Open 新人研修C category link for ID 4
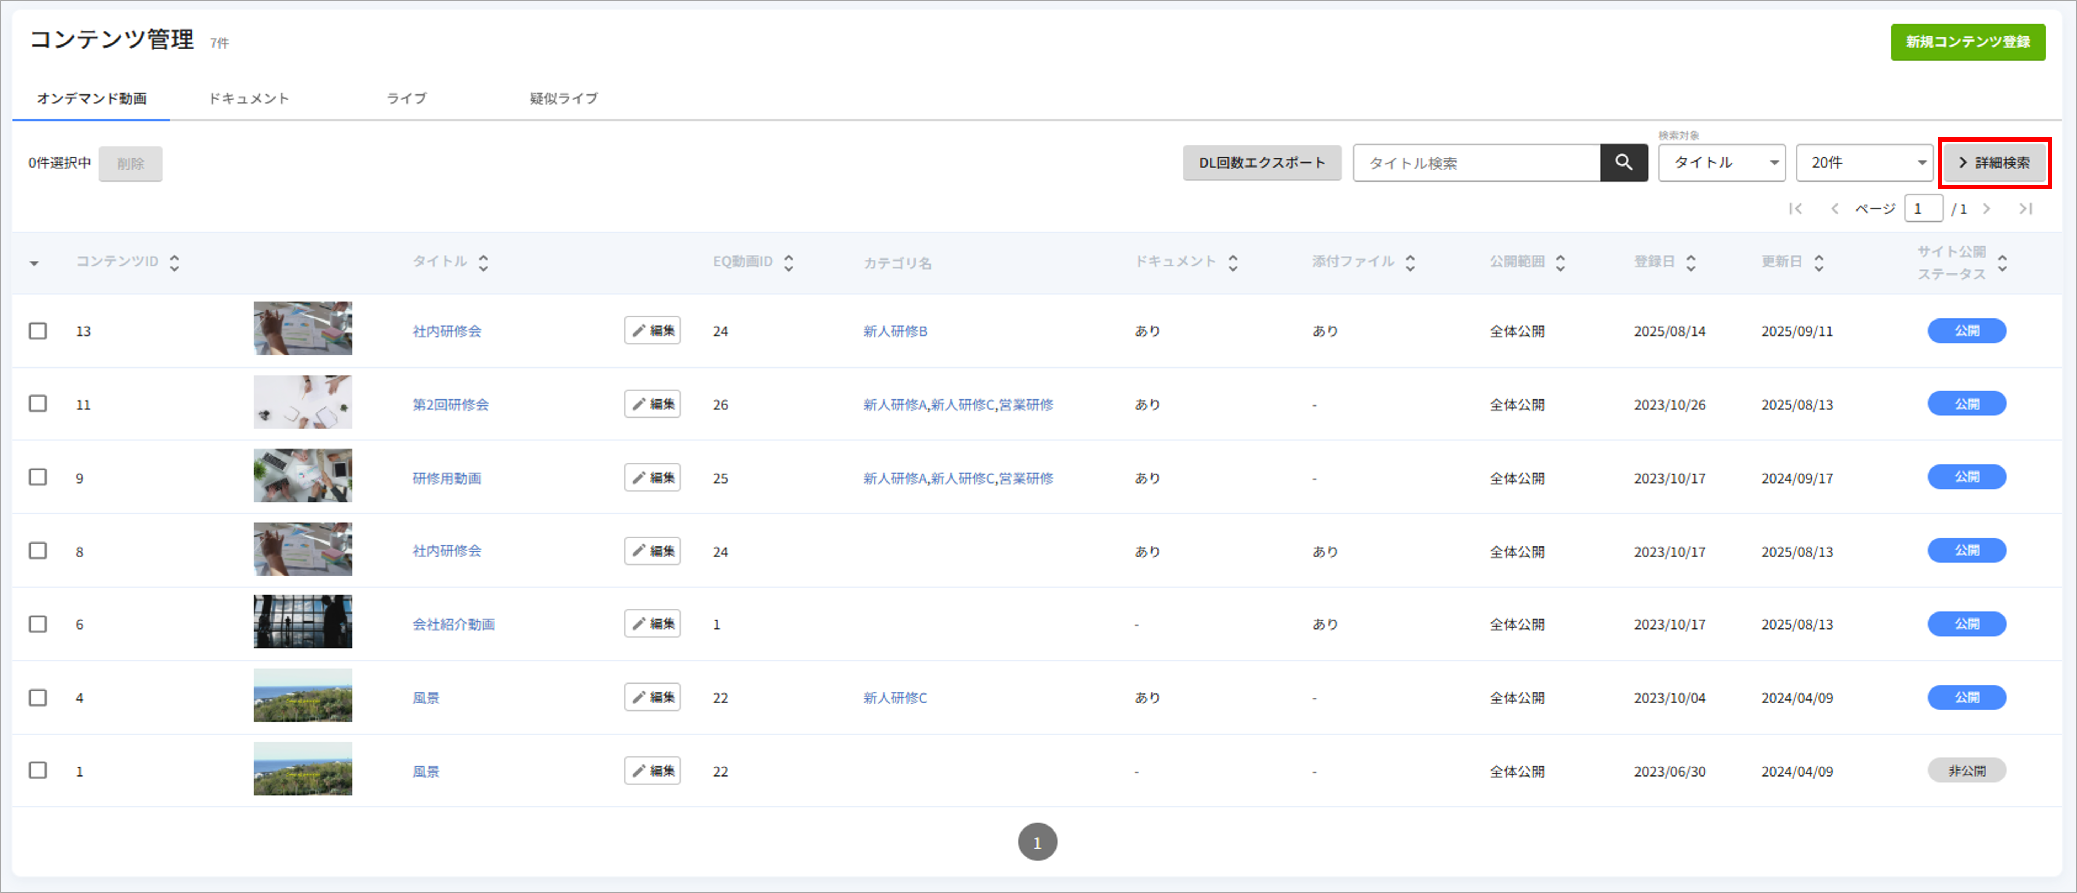The height and width of the screenshot is (893, 2077). (x=895, y=698)
